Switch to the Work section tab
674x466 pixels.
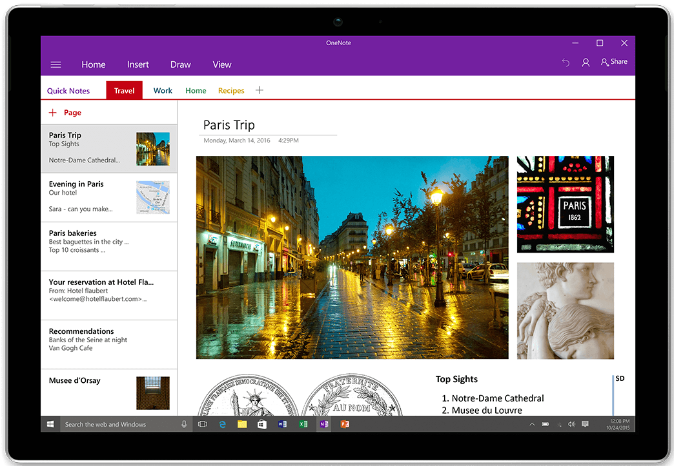pyautogui.click(x=163, y=91)
